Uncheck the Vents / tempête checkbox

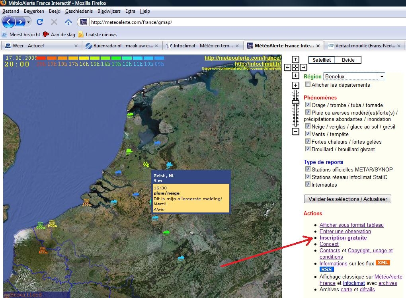[x=308, y=134]
